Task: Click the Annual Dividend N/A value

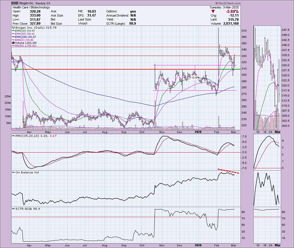Action: tap(133, 16)
